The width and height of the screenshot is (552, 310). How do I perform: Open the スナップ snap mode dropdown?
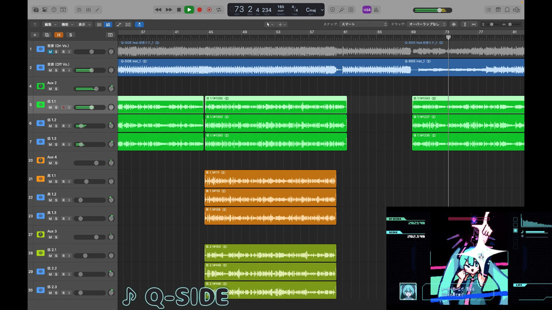(x=363, y=25)
